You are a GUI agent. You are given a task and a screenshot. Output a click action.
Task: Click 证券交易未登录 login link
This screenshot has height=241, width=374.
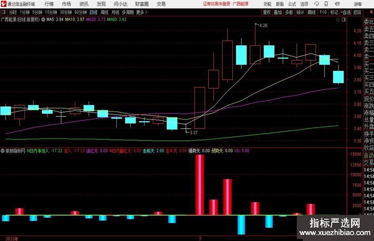point(216,4)
